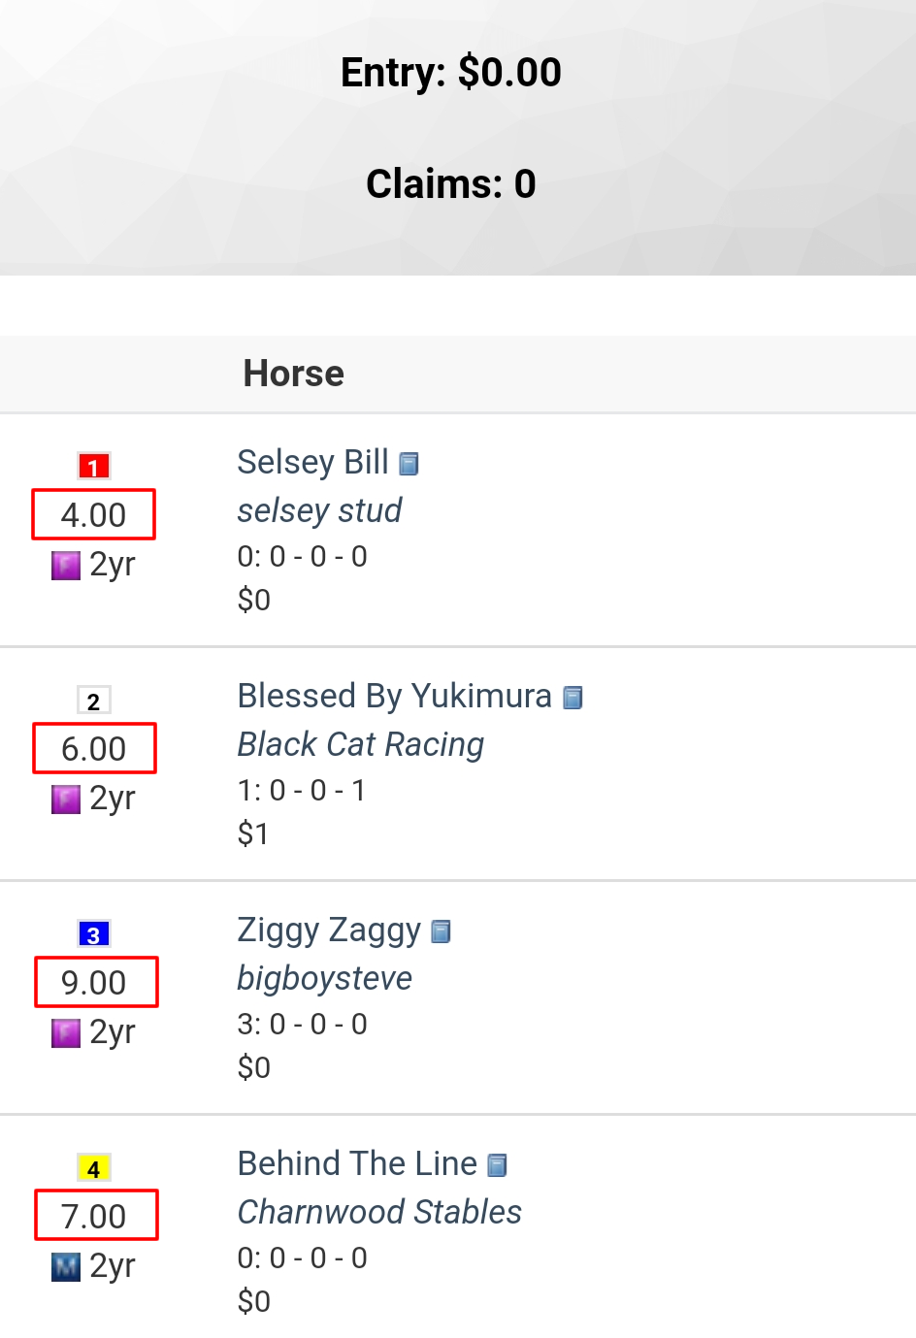Open the Behind The Line horse link

[x=357, y=1164]
